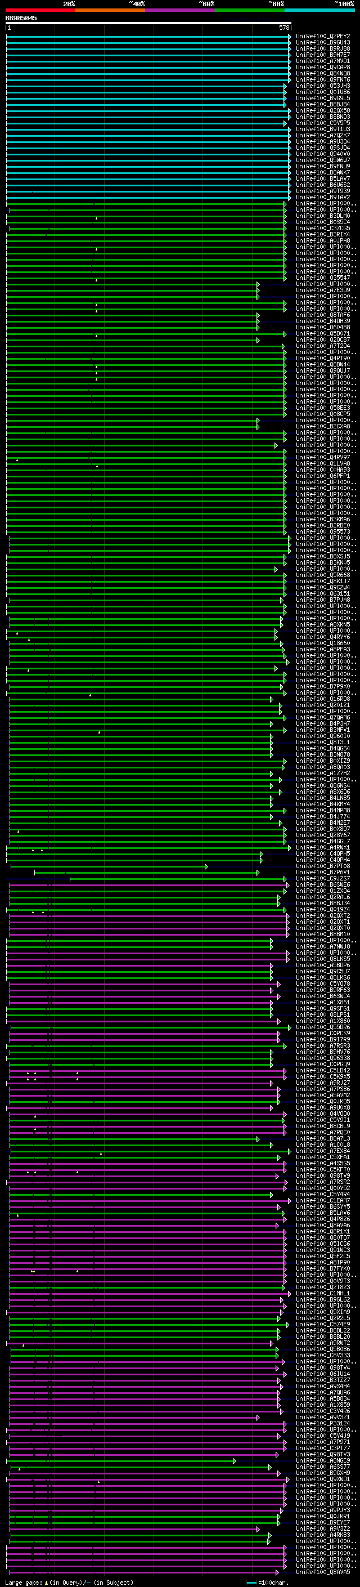360x1587 pixels.
Task: Select the UniRef100_A8NGC9 entry
Action: point(323,1460)
